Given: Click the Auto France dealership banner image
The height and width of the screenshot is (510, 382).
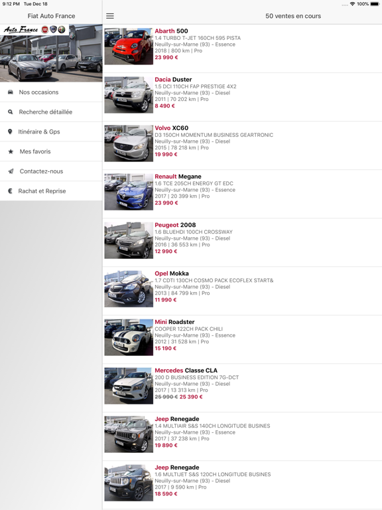Looking at the screenshot, I should 51,53.
